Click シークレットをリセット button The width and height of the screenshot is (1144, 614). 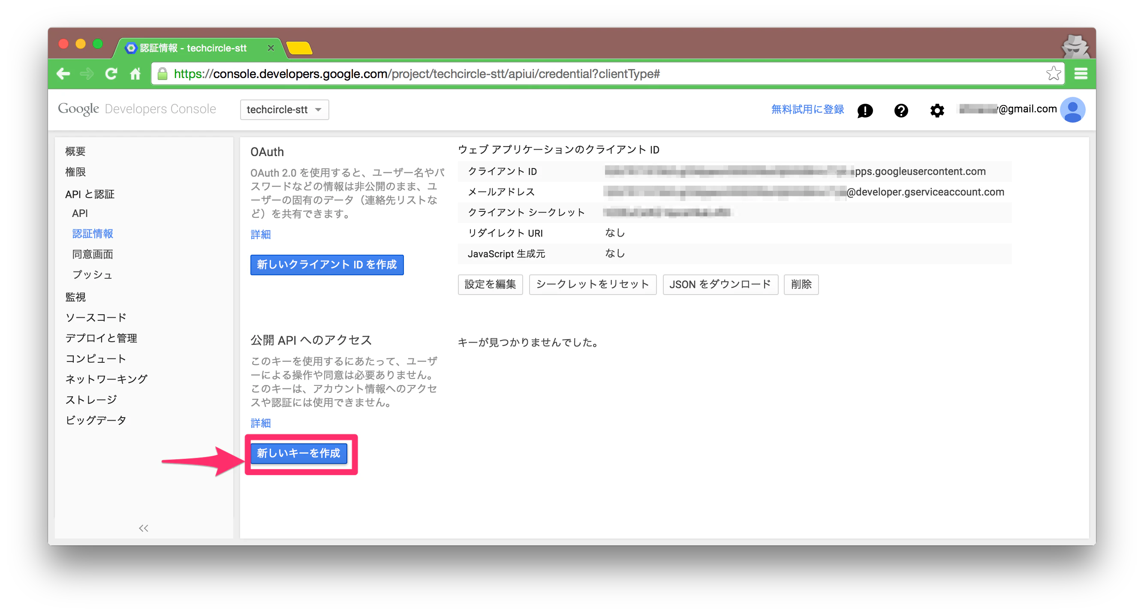(x=593, y=284)
